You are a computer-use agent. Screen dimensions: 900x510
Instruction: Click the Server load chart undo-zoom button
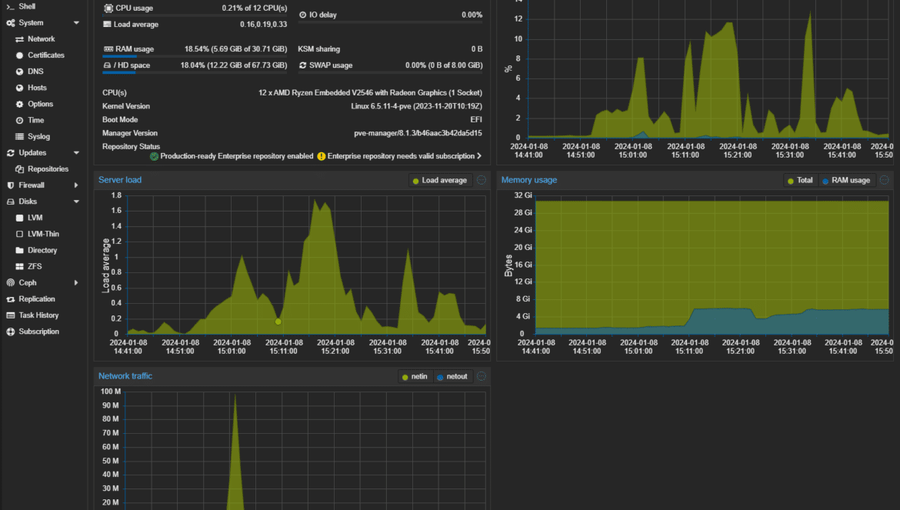tap(482, 180)
